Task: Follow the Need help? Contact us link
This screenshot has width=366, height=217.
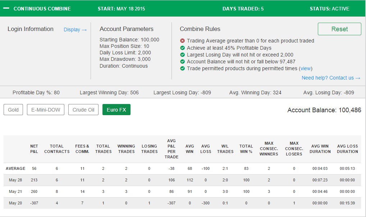Action: tap(331, 78)
